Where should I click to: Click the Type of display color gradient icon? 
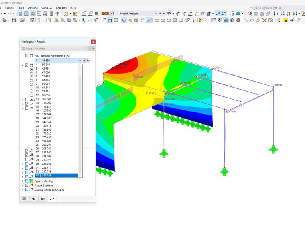tap(32, 181)
